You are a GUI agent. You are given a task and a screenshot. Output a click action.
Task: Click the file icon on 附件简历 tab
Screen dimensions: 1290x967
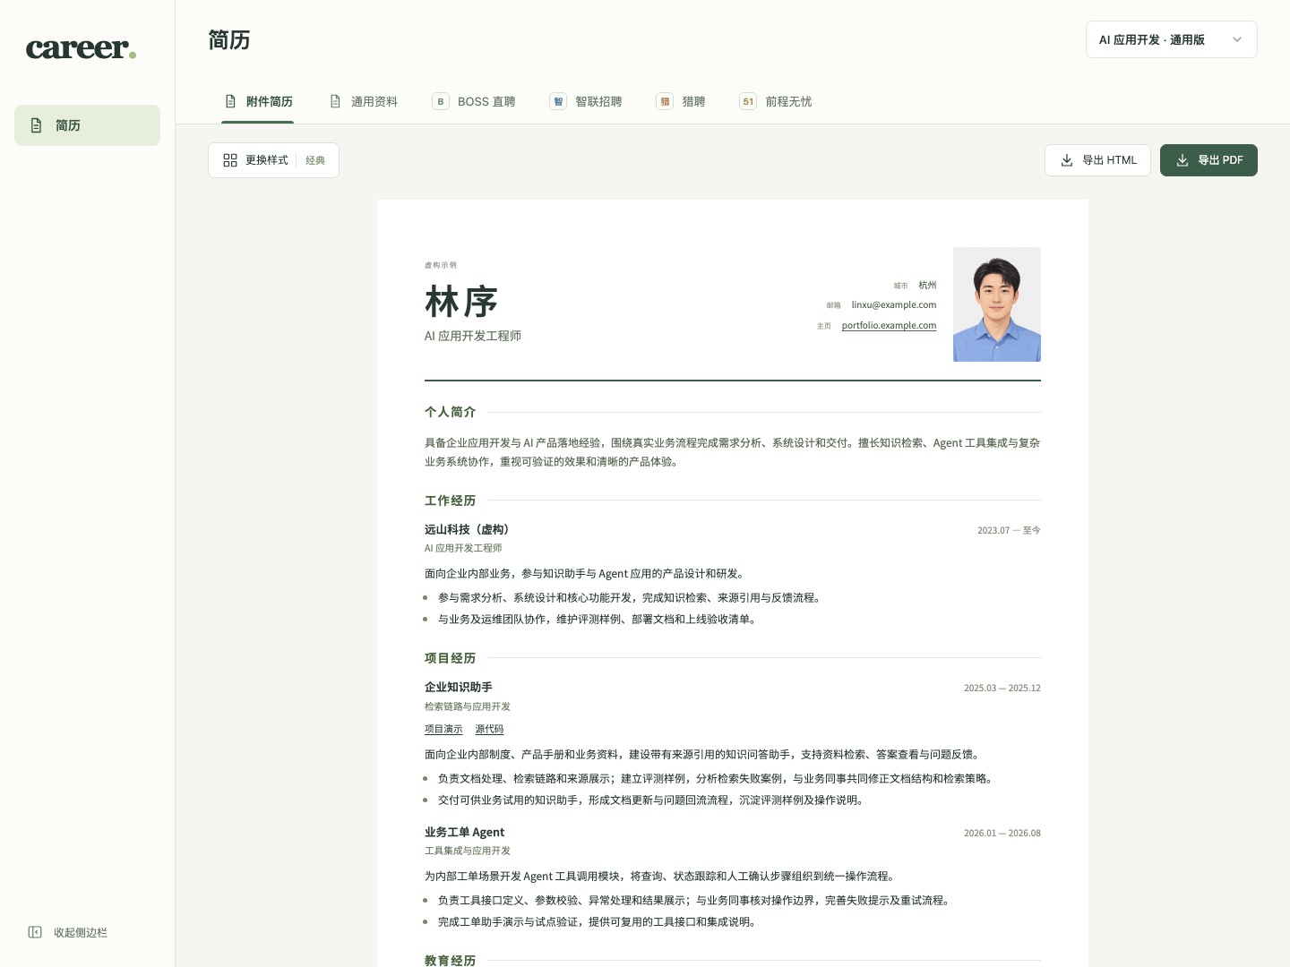pyautogui.click(x=230, y=101)
